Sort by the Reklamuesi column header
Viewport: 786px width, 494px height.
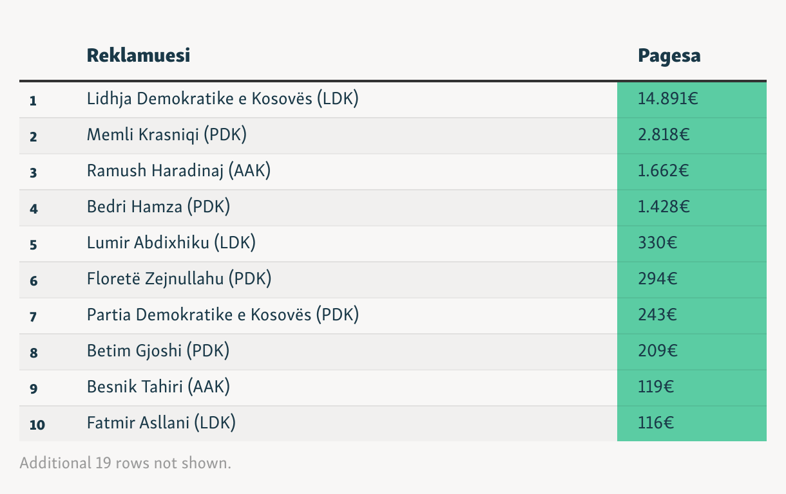pyautogui.click(x=139, y=55)
